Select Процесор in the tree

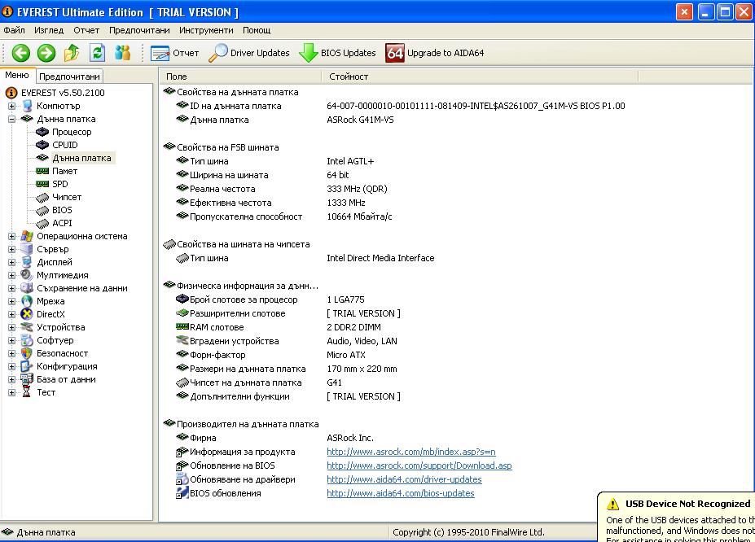pos(72,132)
